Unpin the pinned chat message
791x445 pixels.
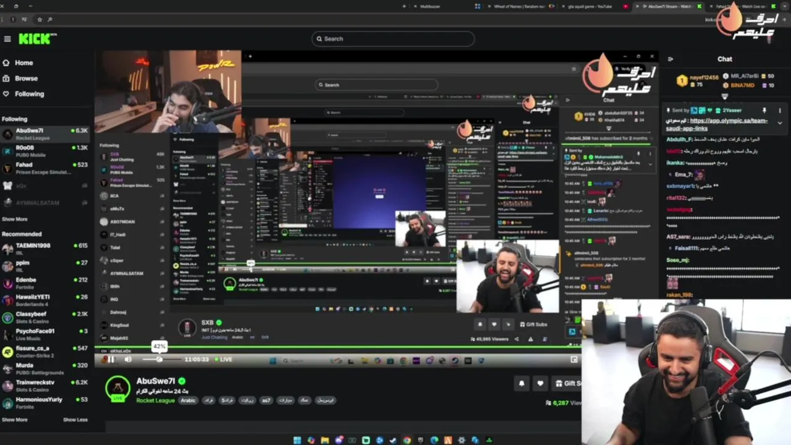tap(765, 111)
